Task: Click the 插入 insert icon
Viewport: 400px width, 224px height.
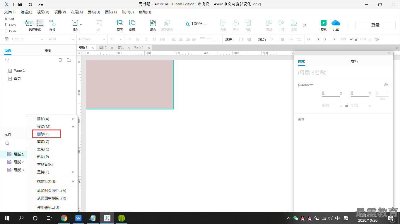Action: tap(75, 23)
